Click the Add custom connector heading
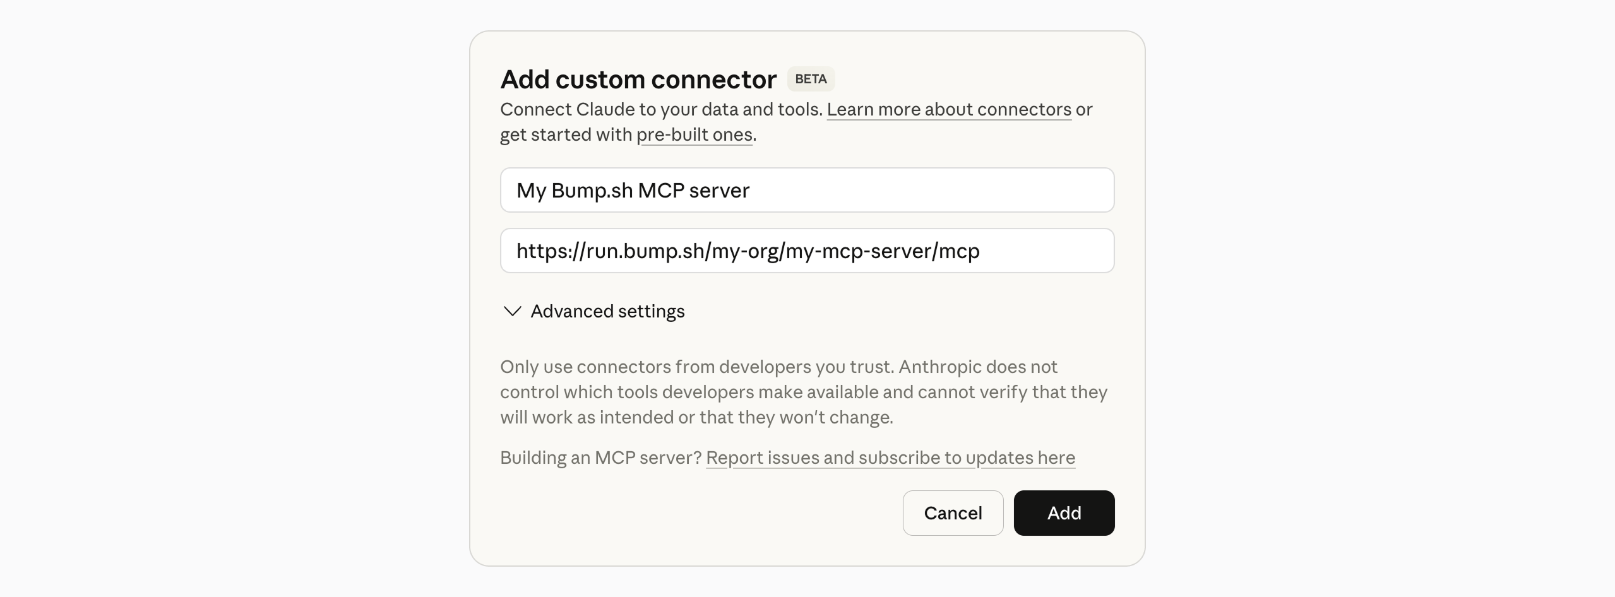The image size is (1615, 597). click(x=638, y=78)
